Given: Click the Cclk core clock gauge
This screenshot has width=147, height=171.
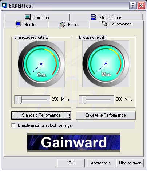Looking at the screenshot, I should point(41,64).
